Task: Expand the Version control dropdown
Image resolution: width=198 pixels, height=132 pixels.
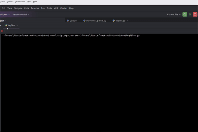Action: 21,15
